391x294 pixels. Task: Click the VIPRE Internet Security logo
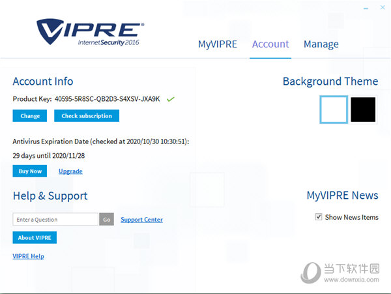tap(91, 32)
